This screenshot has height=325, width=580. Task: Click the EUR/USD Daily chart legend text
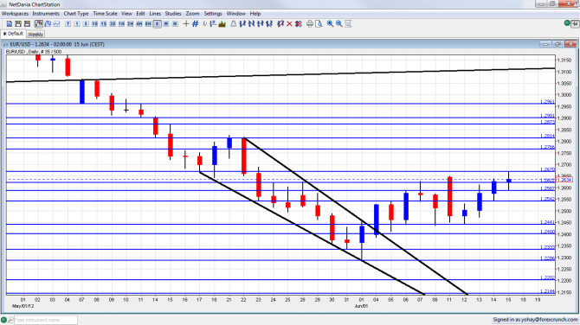[x=34, y=52]
